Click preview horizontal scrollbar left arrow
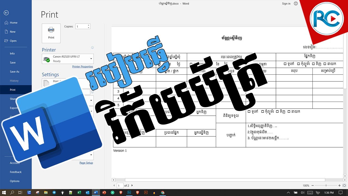The width and height of the screenshot is (348, 196). point(114,180)
